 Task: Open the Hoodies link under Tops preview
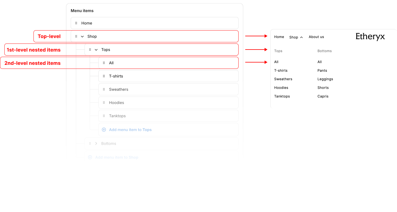[x=281, y=88]
